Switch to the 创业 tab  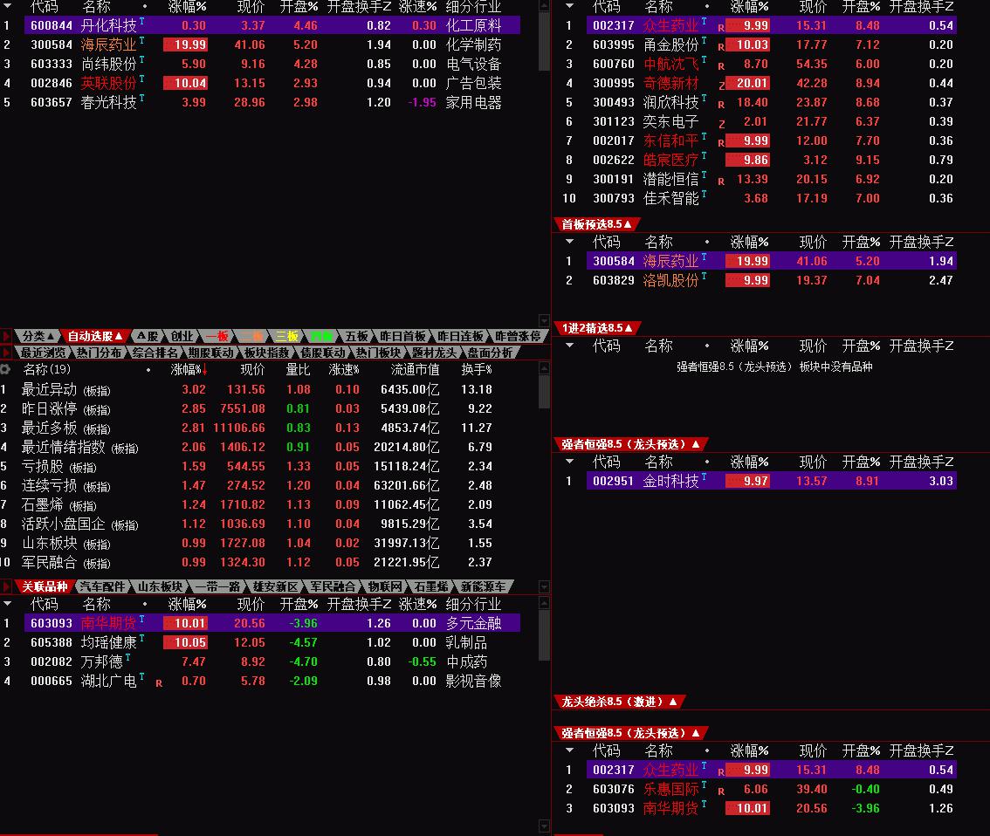pyautogui.click(x=182, y=336)
